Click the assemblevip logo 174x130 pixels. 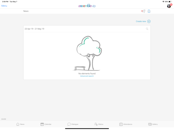pos(87,6)
